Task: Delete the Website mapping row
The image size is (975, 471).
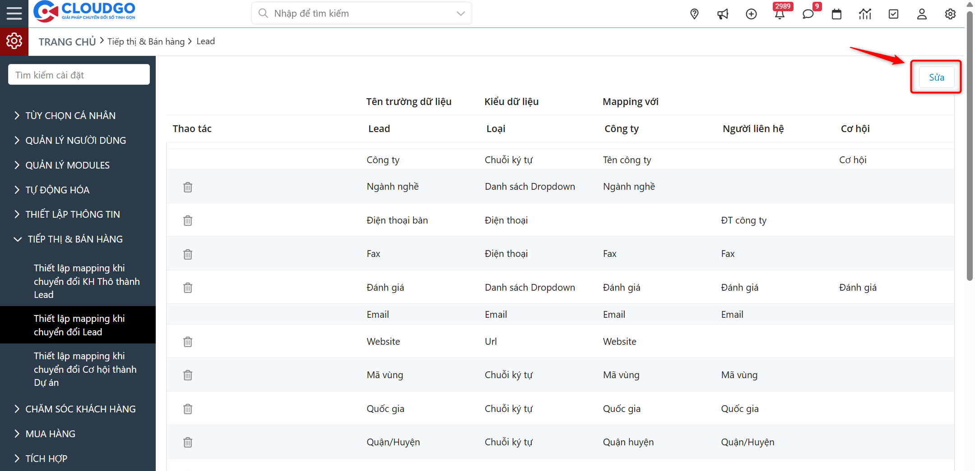Action: coord(188,342)
